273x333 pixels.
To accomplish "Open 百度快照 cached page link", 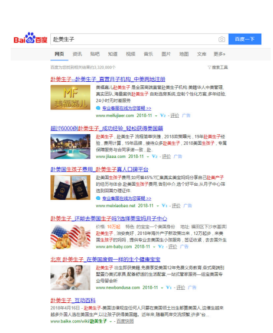I will (x=125, y=321).
